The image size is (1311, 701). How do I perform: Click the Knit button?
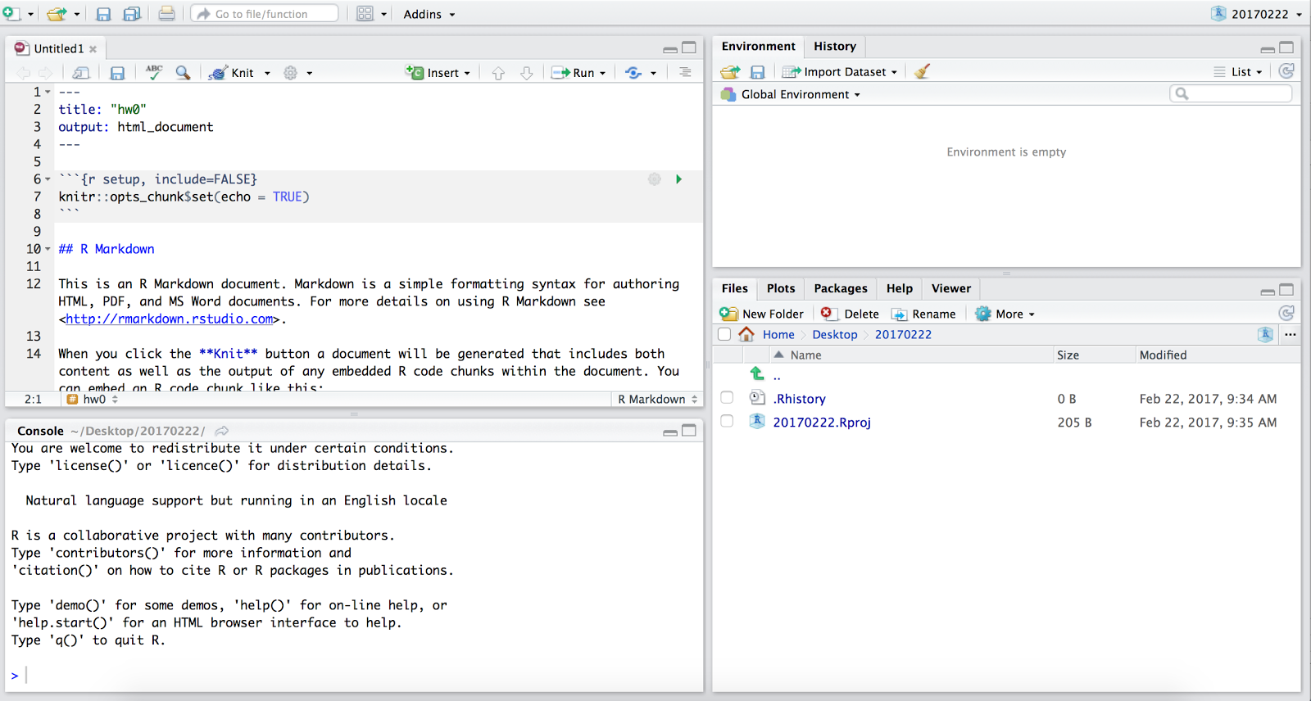coord(232,73)
